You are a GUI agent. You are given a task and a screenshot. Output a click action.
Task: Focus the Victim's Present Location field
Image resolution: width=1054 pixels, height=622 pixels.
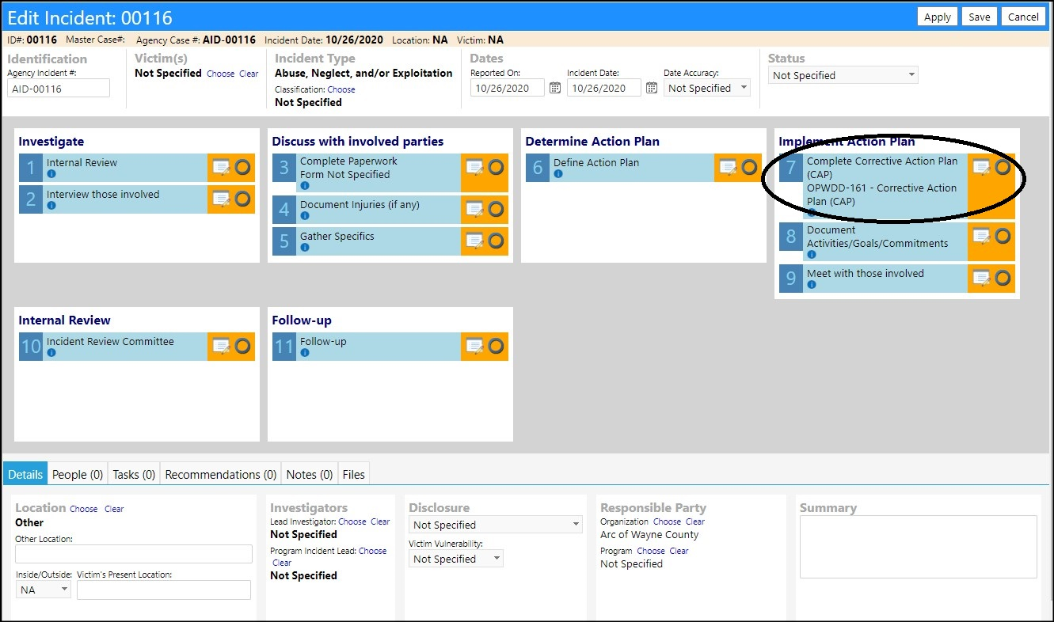[164, 590]
